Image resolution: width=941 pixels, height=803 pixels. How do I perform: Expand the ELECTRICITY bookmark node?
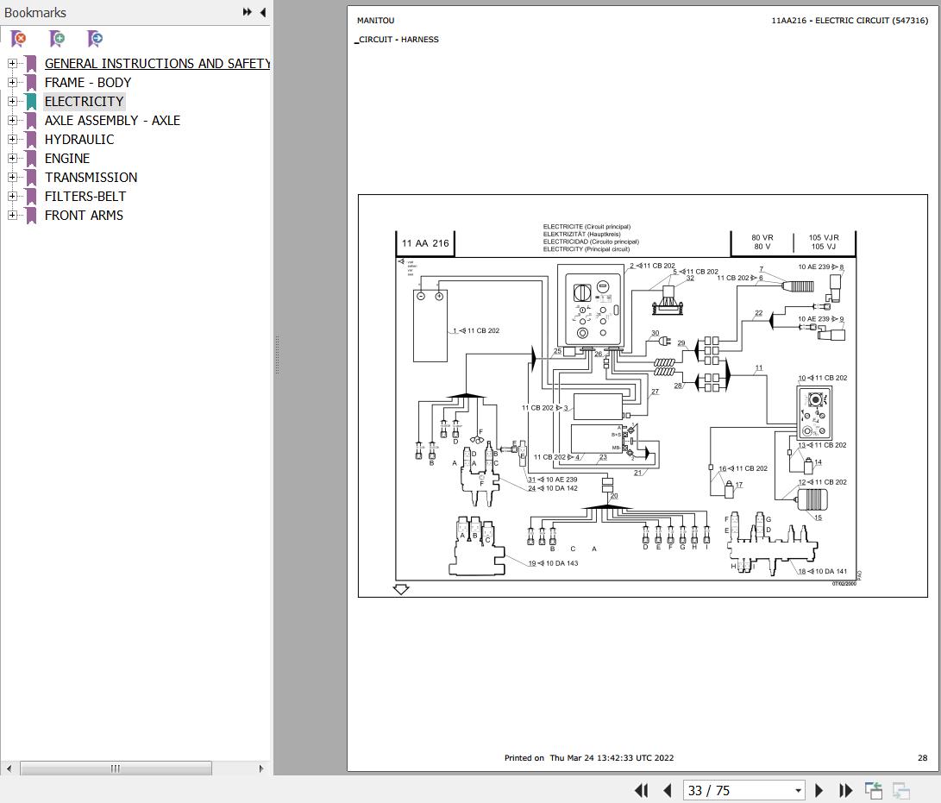[x=12, y=102]
